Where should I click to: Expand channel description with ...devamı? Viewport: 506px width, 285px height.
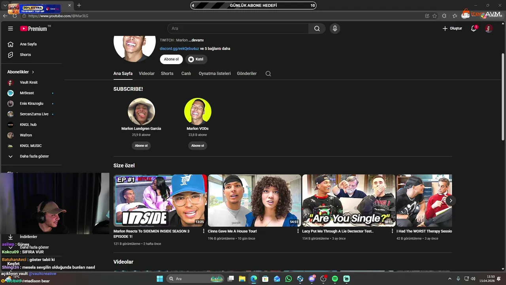pos(196,40)
